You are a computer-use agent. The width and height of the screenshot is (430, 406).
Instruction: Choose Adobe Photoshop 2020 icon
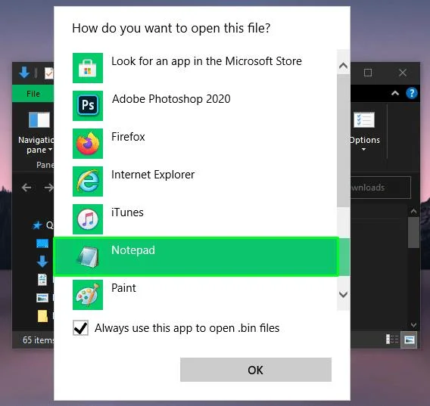click(x=88, y=106)
